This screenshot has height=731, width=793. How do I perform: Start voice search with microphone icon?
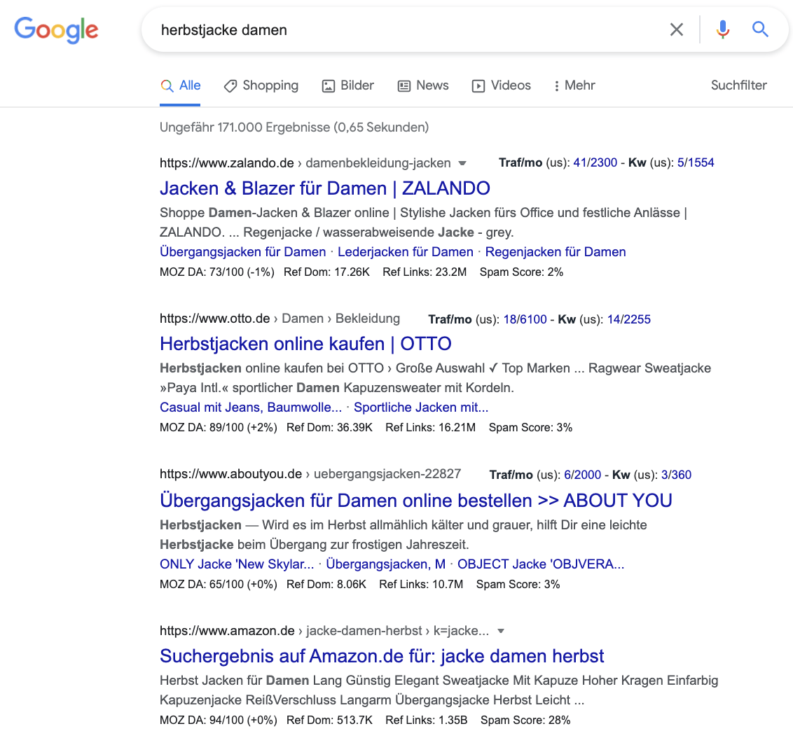point(723,30)
